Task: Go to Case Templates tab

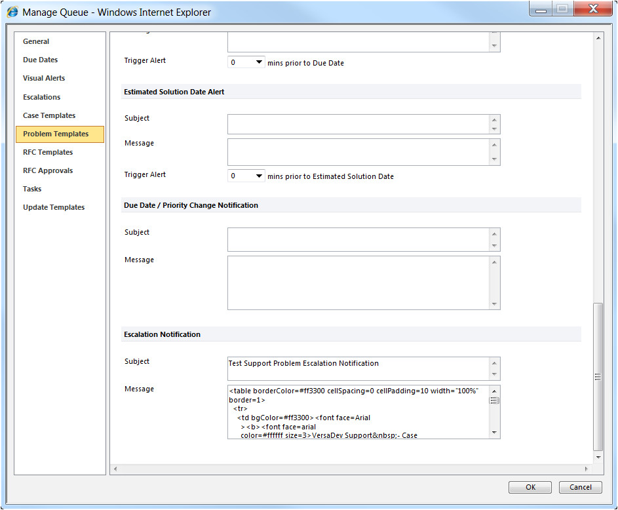Action: pyautogui.click(x=49, y=115)
